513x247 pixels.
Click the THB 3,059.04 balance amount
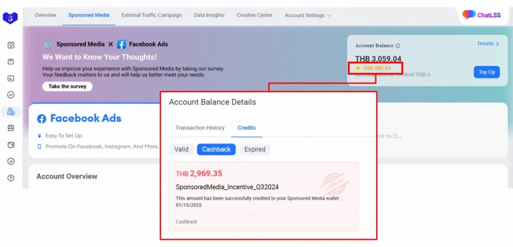click(378, 59)
